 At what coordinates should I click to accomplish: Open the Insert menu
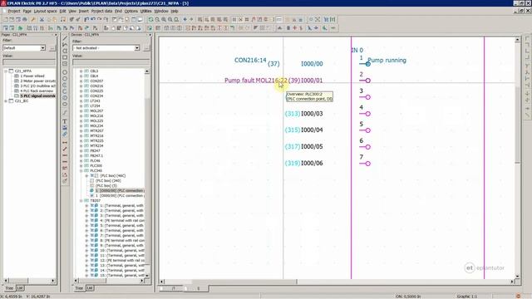click(x=83, y=11)
